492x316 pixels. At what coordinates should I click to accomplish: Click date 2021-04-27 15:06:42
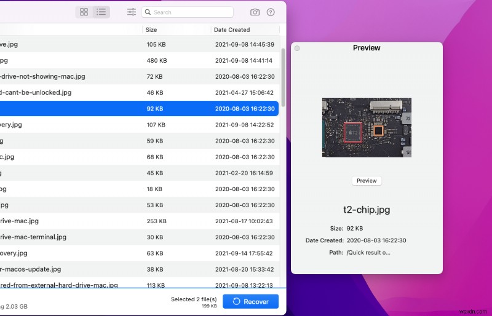[244, 93]
